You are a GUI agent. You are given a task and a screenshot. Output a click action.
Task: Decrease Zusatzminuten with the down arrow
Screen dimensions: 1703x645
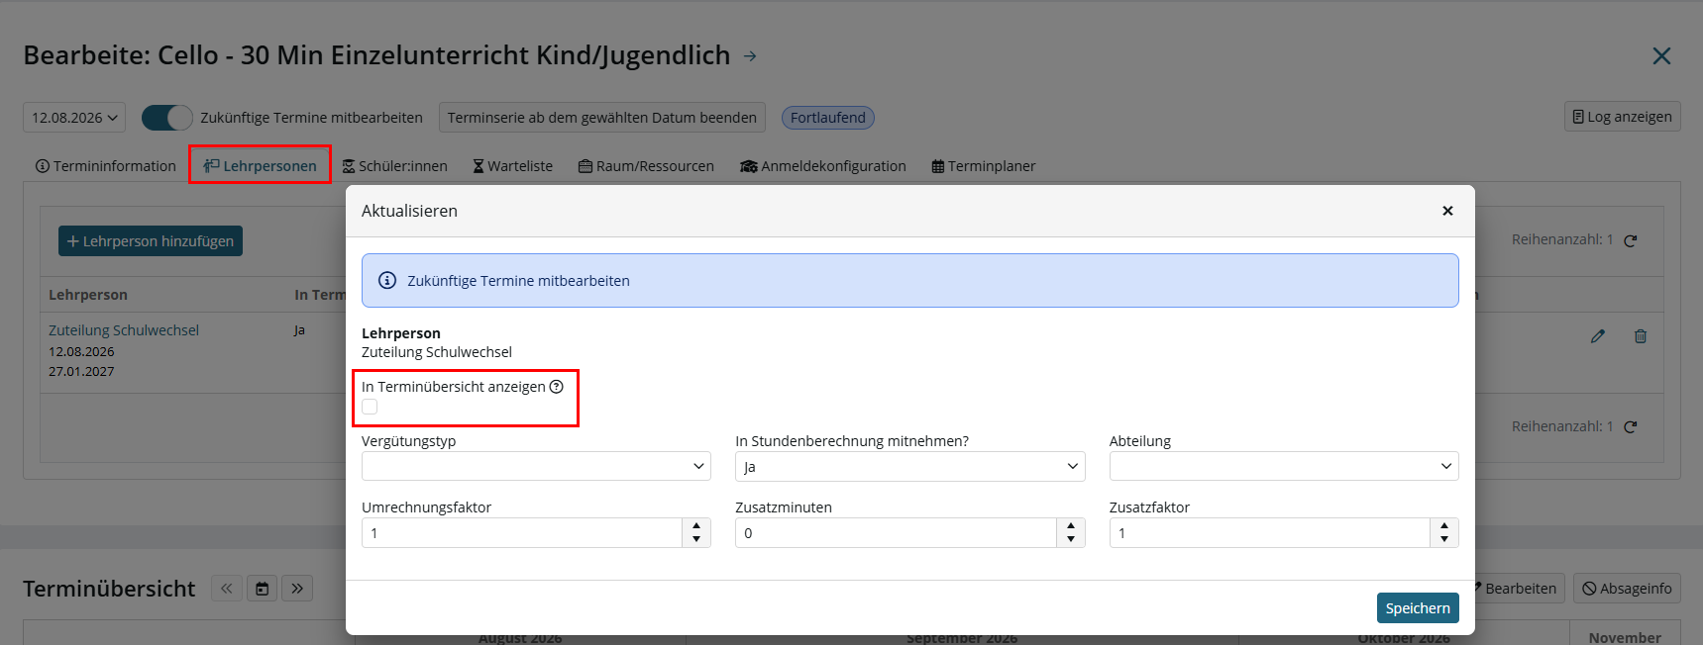tap(1071, 539)
